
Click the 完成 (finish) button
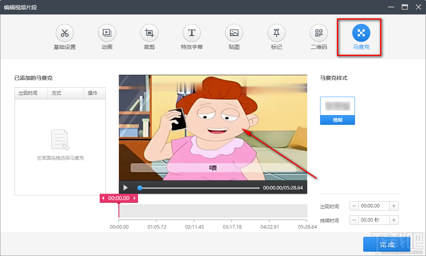click(x=387, y=244)
